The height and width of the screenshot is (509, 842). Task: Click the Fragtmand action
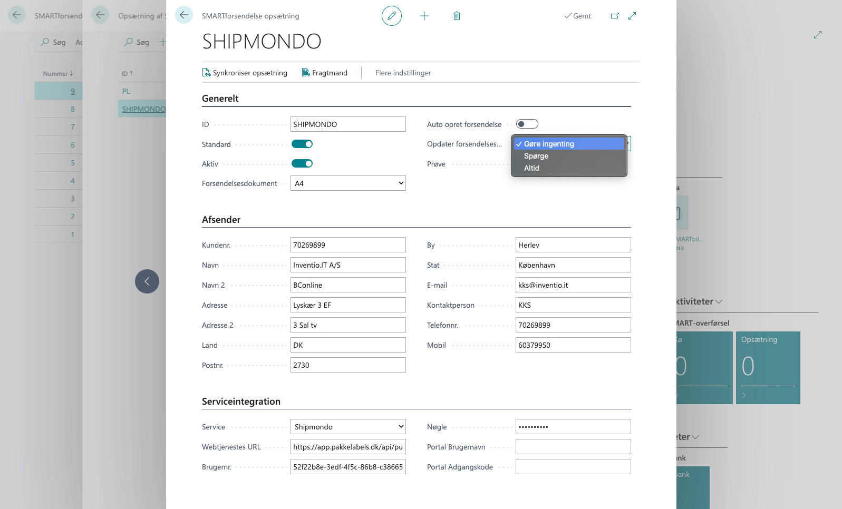pyautogui.click(x=324, y=73)
